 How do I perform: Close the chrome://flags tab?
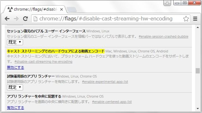click(x=62, y=9)
